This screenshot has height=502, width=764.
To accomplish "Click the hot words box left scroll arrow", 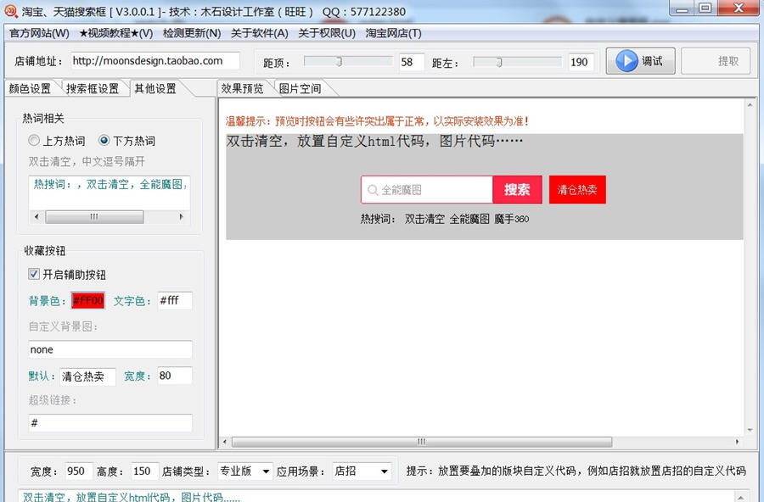I will pos(36,217).
